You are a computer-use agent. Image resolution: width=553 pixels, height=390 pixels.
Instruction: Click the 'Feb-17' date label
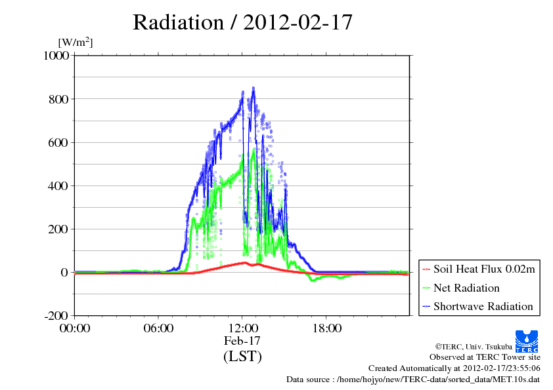242,341
